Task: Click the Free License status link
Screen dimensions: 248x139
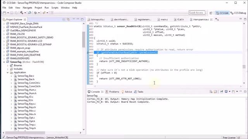Action: 229,137
